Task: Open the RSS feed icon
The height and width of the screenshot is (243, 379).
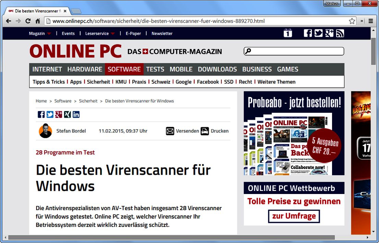Action: pyautogui.click(x=340, y=33)
